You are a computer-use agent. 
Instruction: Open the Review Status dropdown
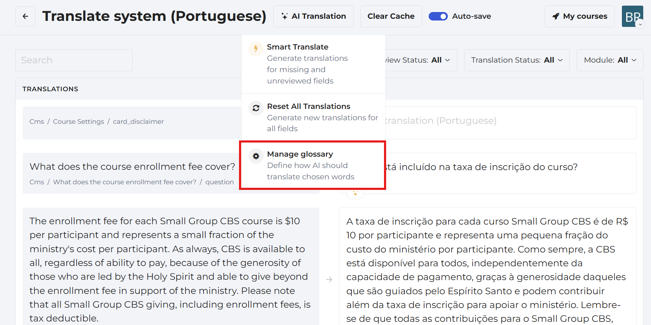pyautogui.click(x=421, y=60)
